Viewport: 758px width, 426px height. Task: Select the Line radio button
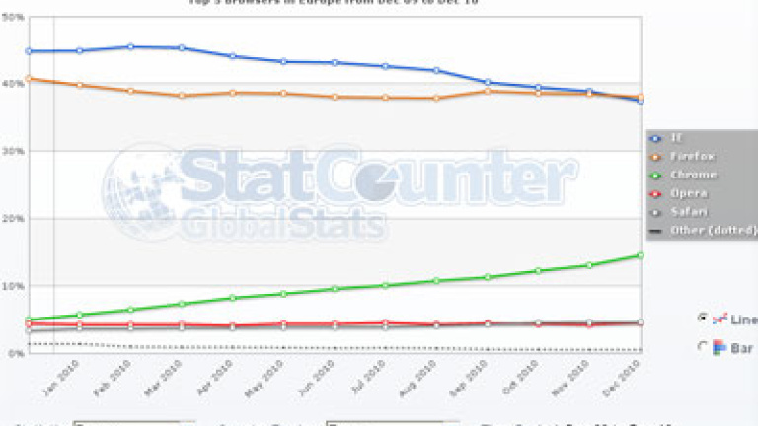[x=702, y=319]
